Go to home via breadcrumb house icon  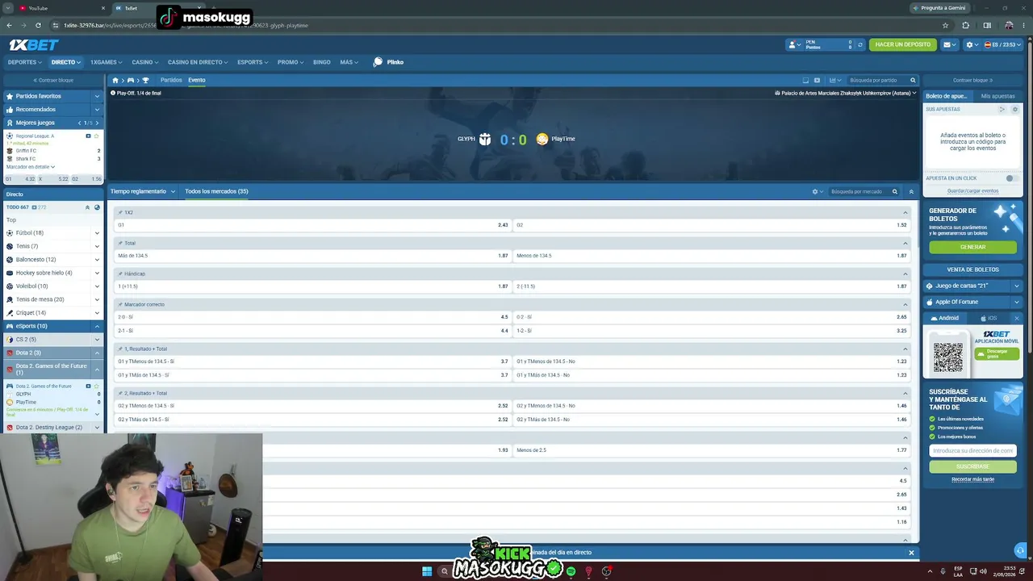[x=115, y=81]
